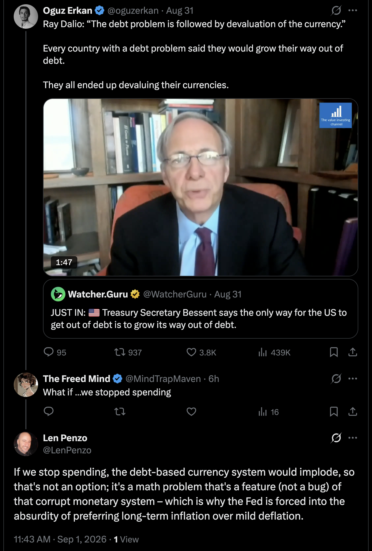
Task: Like The Freed Mind's reply
Action: [x=191, y=412]
